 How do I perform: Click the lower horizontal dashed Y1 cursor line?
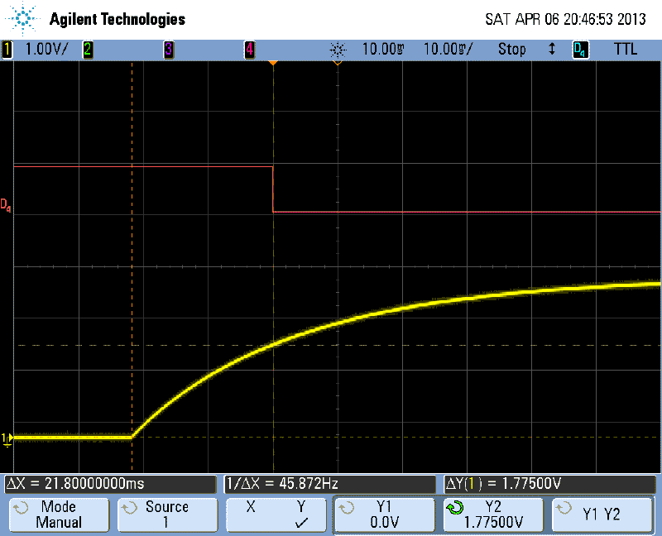(338, 438)
